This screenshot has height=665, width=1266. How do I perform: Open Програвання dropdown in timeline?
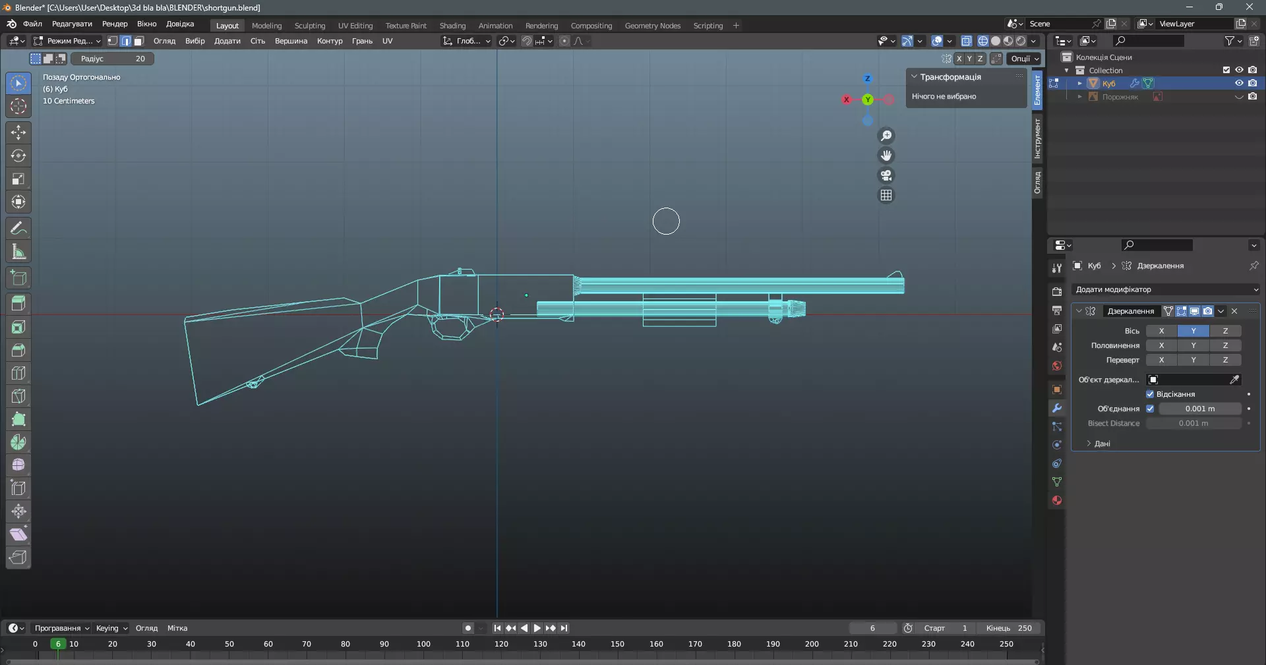tap(61, 628)
